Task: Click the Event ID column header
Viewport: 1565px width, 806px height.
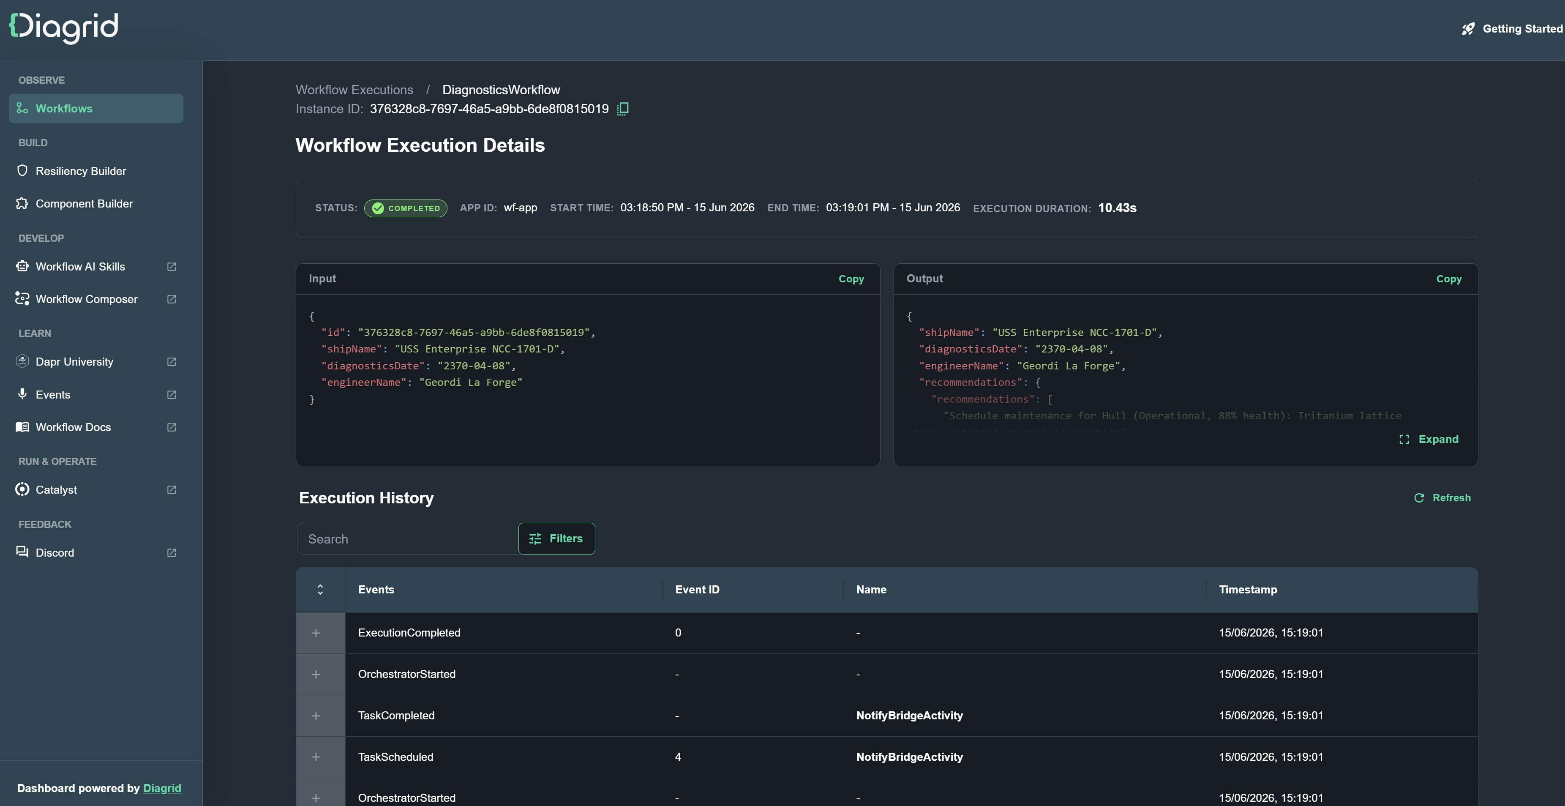Action: click(697, 590)
